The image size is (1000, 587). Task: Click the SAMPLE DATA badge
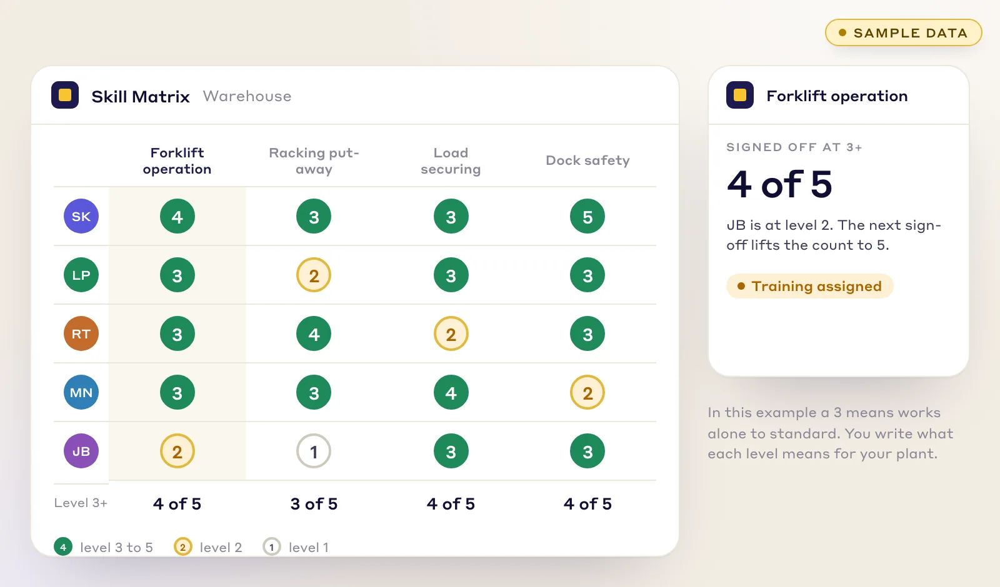pos(903,32)
